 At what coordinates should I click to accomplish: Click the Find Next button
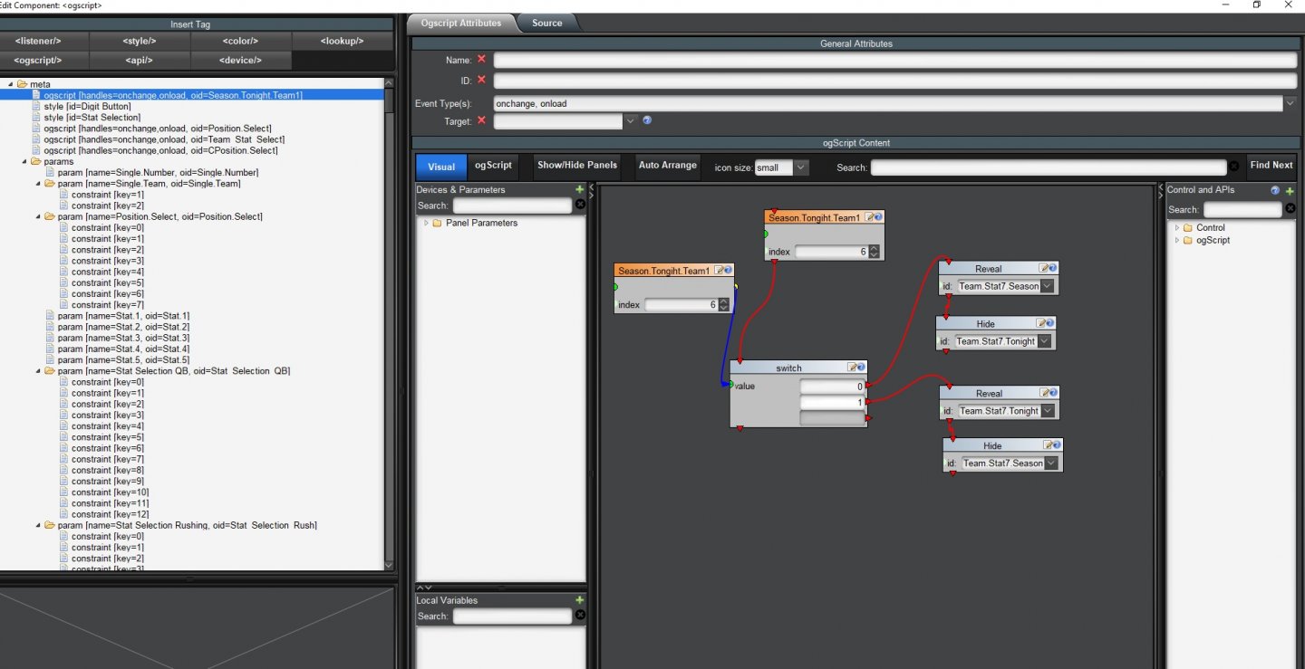point(1271,166)
